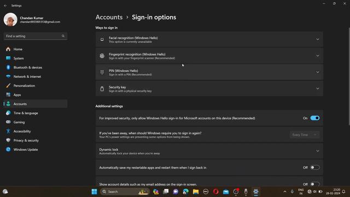Click the chandan gmail address text
350x197 pixels.
[x=40, y=22]
